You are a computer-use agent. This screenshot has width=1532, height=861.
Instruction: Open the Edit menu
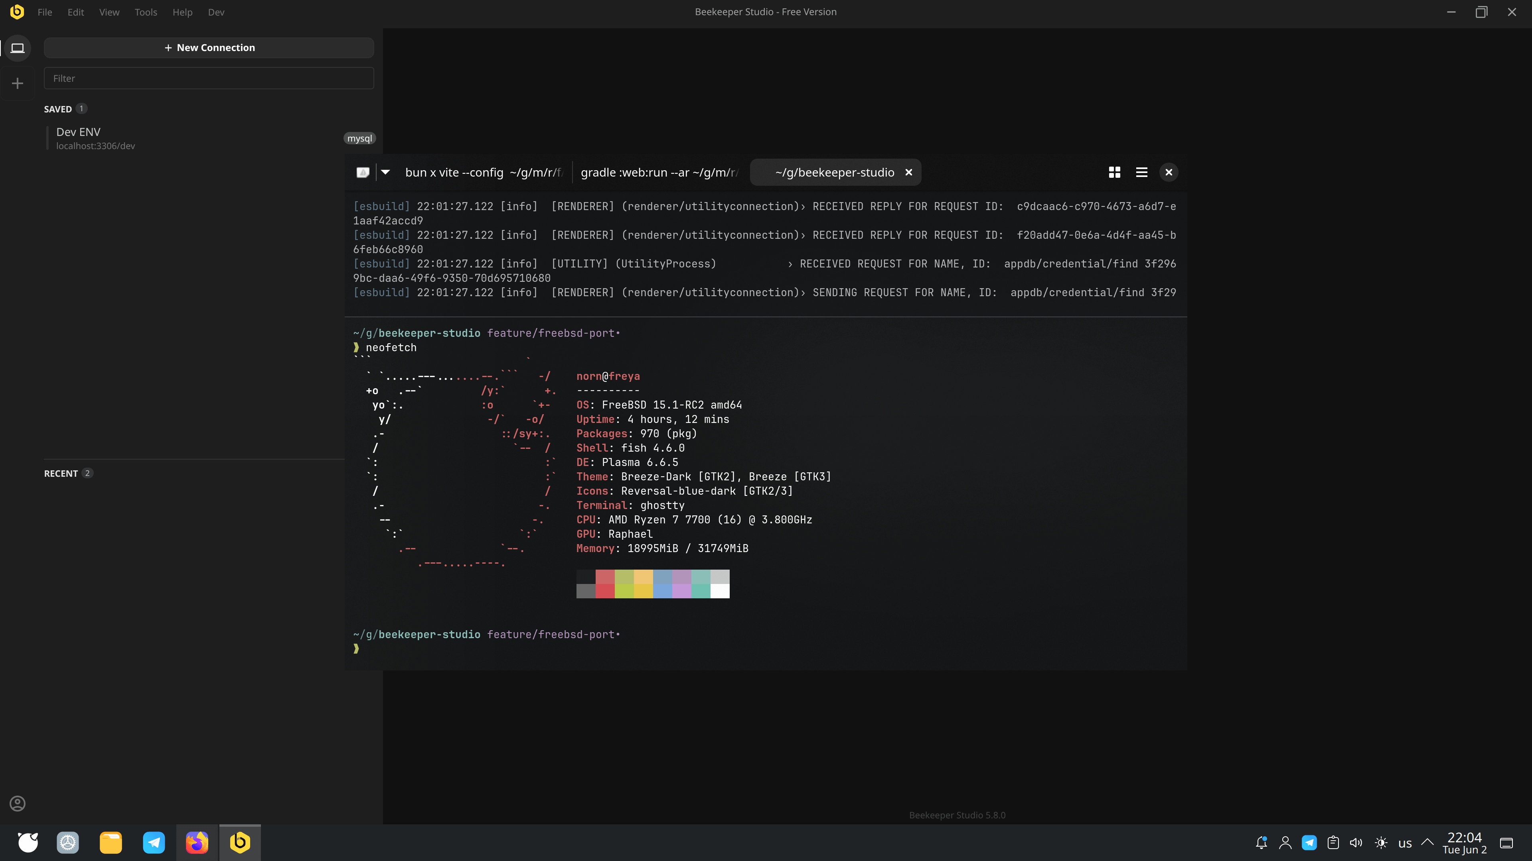tap(75, 12)
